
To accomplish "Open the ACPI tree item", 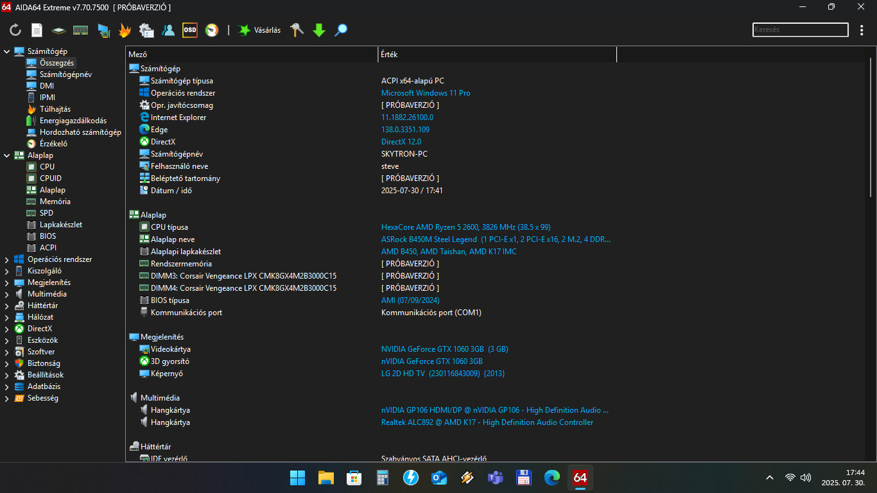I will click(x=48, y=248).
